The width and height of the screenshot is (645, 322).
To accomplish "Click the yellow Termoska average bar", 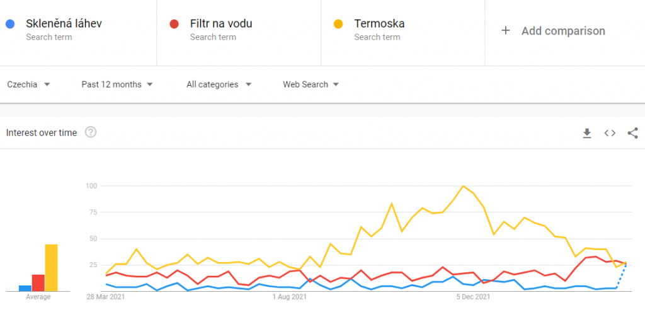I will coord(51,268).
